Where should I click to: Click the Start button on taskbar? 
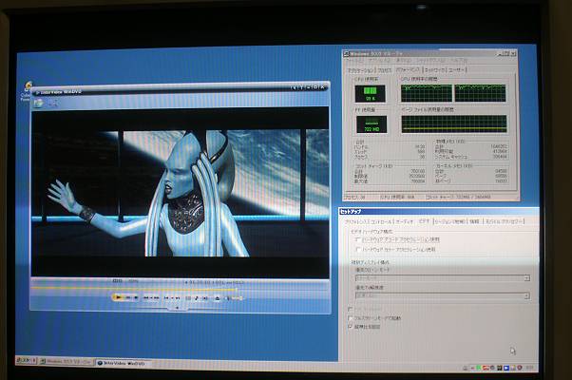tap(26, 360)
